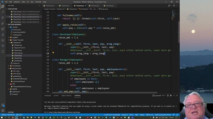Maximize the terminal panel with caret
The width and height of the screenshot is (213, 119).
[x=174, y=96]
